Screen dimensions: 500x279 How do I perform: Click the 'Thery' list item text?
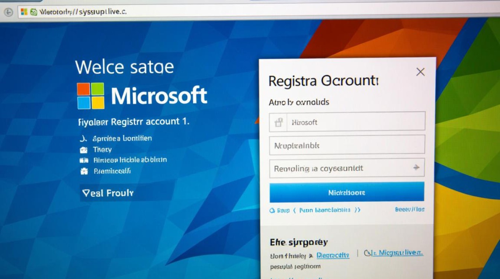[102, 150]
